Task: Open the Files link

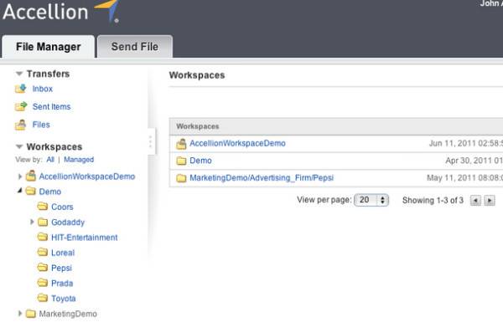Action: (x=41, y=125)
